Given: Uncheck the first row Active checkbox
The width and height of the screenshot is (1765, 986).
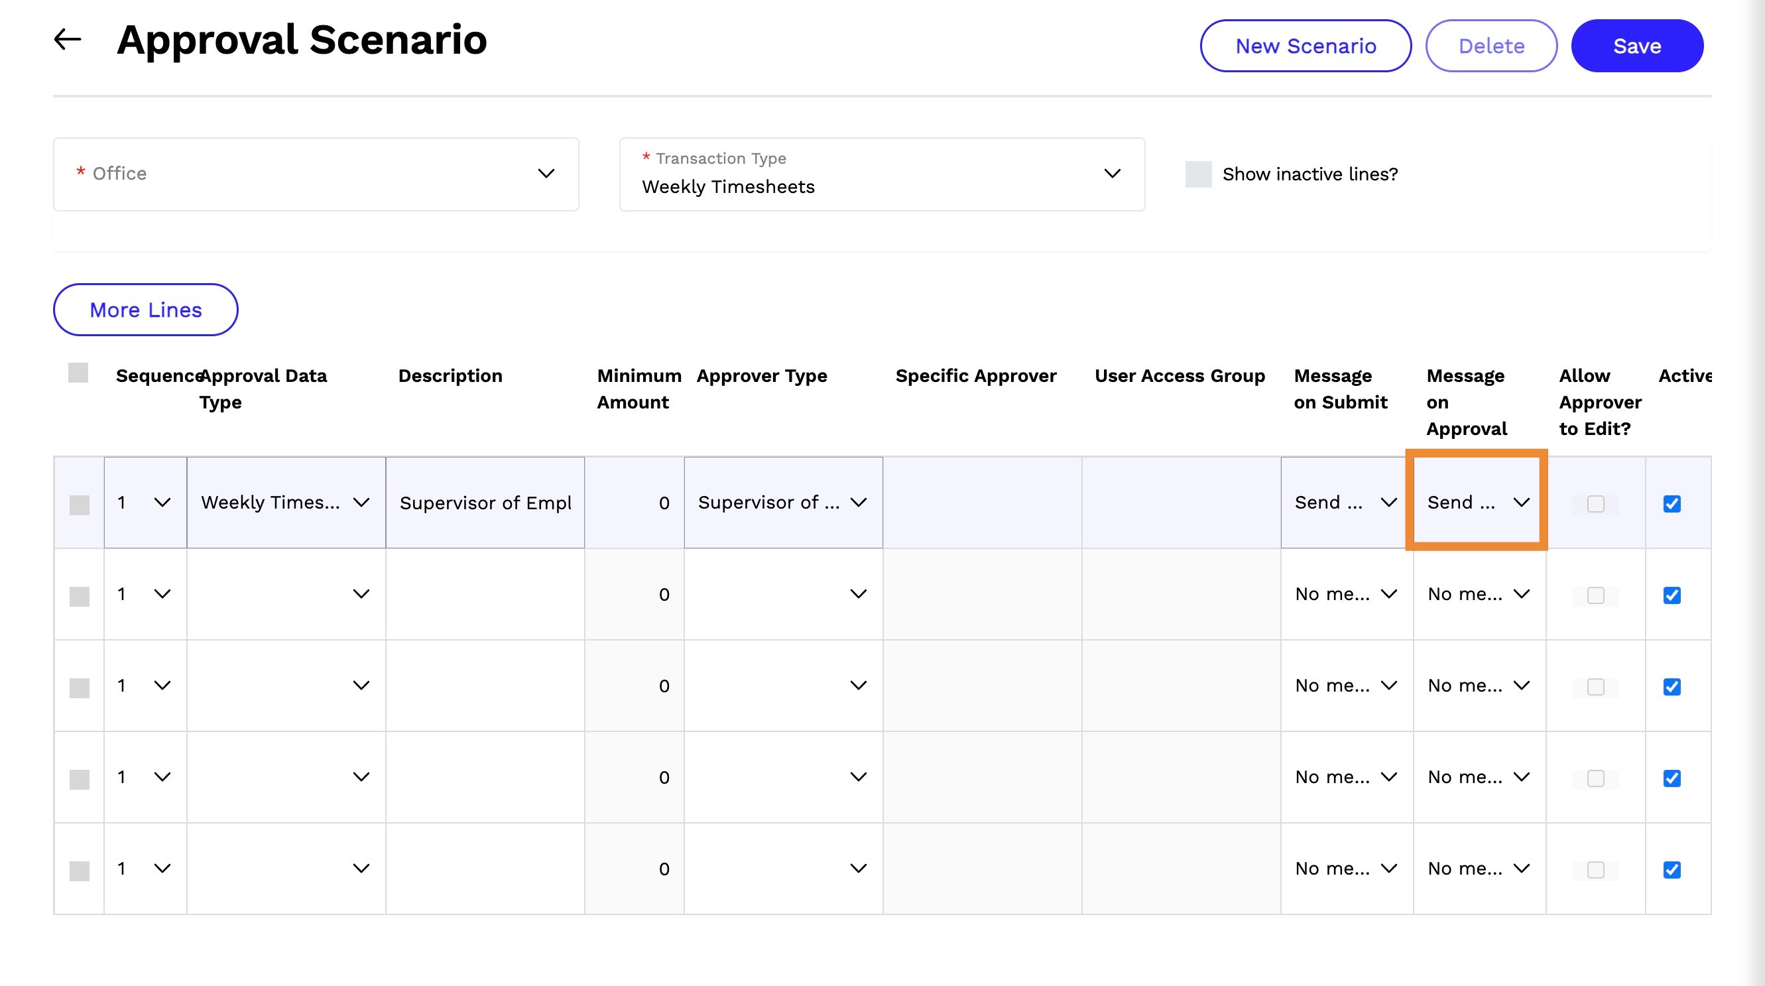Looking at the screenshot, I should coord(1672,504).
